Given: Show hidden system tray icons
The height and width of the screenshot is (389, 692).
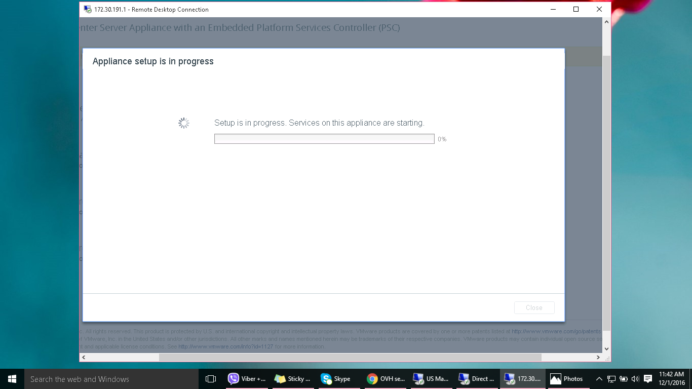Looking at the screenshot, I should [599, 379].
